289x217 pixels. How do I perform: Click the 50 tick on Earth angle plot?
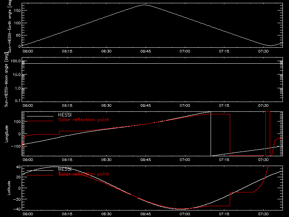click(18, 35)
